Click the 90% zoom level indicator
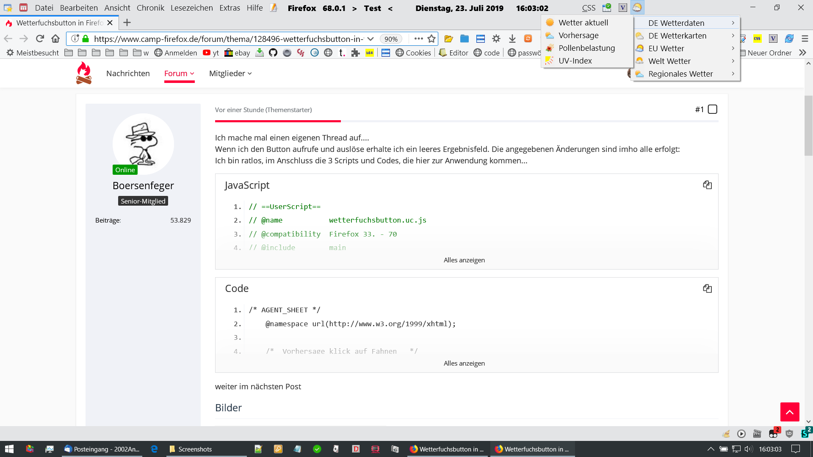Viewport: 813px width, 457px height. [390, 39]
